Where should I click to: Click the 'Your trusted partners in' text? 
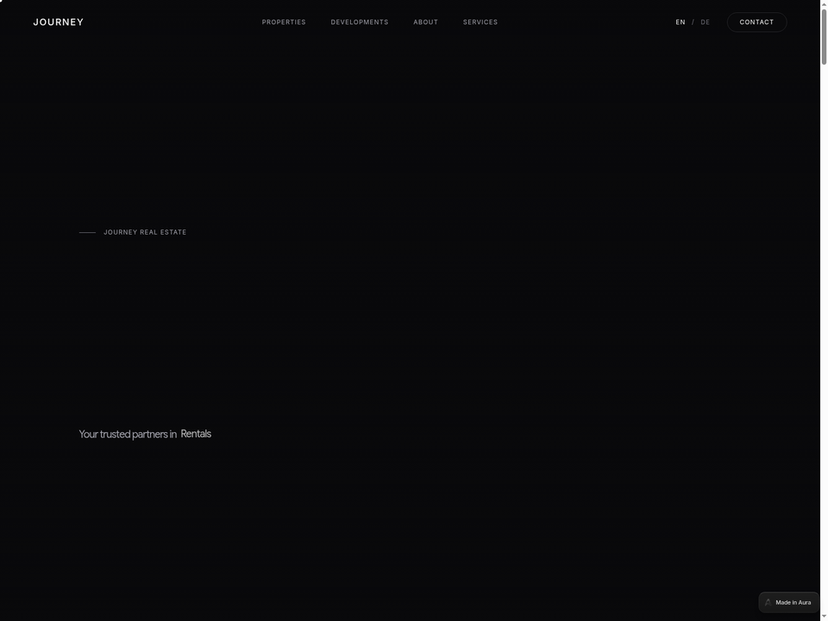click(128, 434)
